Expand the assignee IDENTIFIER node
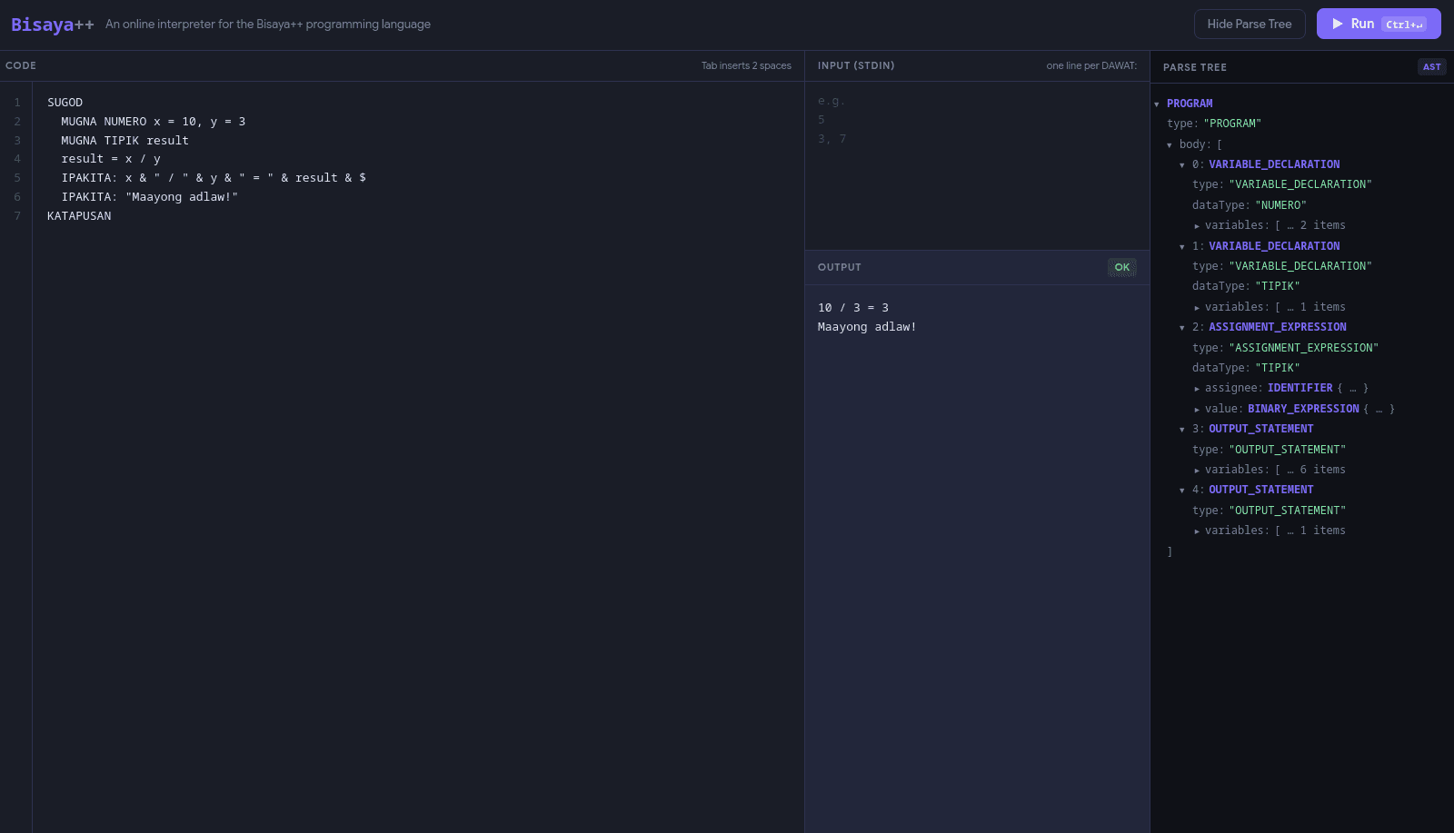This screenshot has height=833, width=1454. pyautogui.click(x=1197, y=389)
